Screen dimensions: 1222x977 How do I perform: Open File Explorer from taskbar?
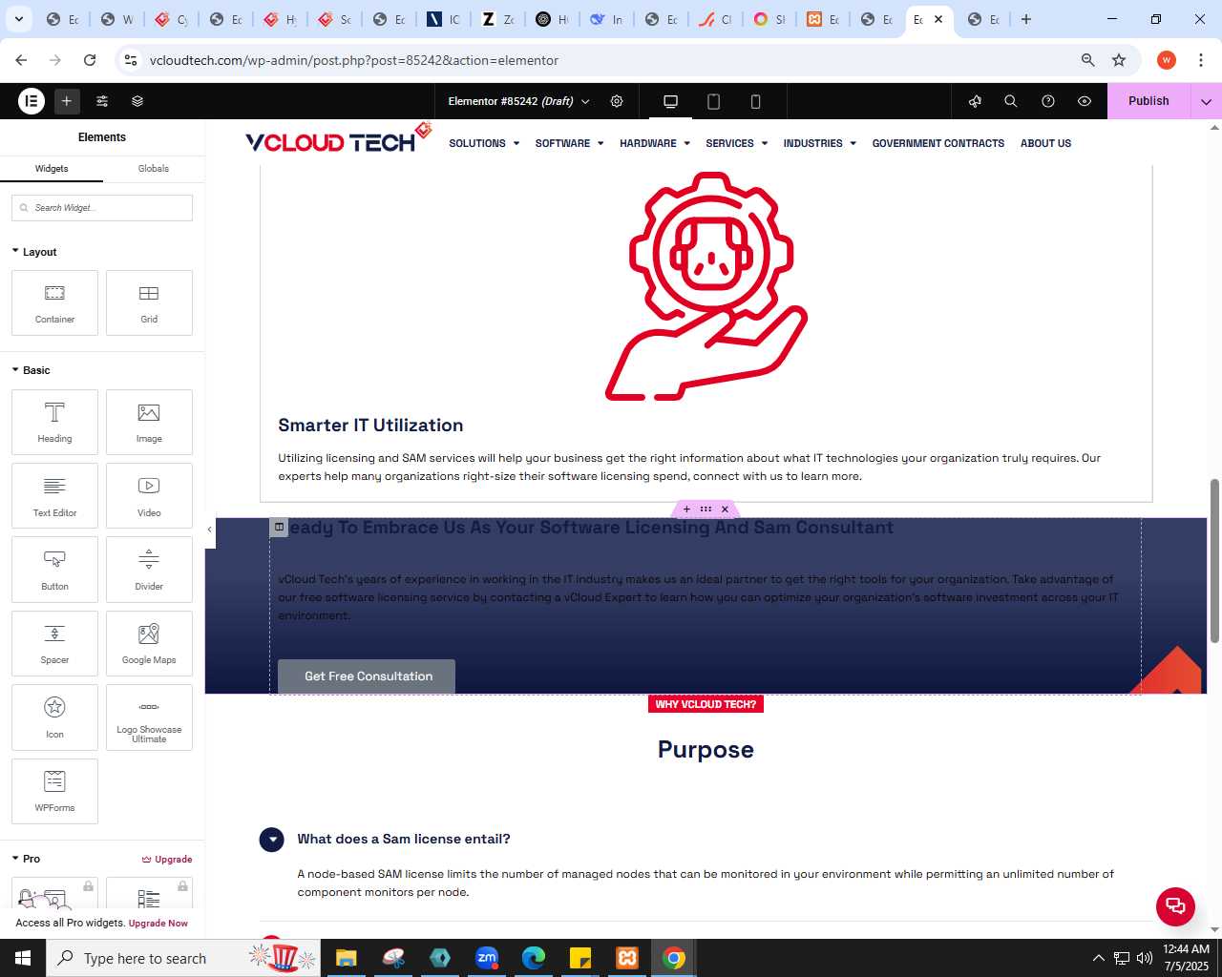[x=346, y=958]
